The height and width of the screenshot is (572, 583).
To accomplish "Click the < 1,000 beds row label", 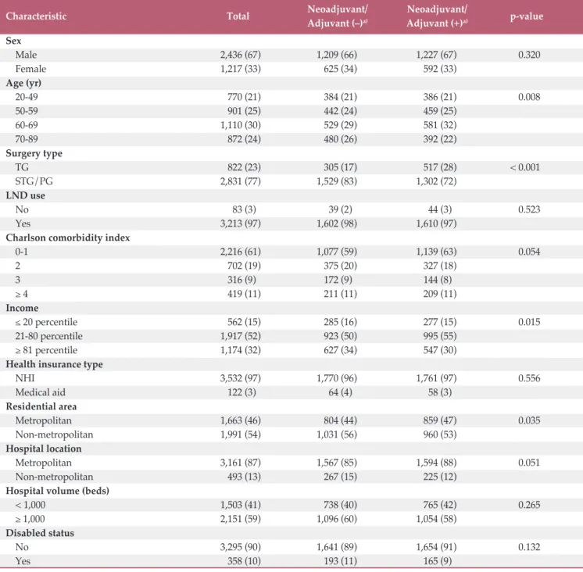I will tap(30, 505).
